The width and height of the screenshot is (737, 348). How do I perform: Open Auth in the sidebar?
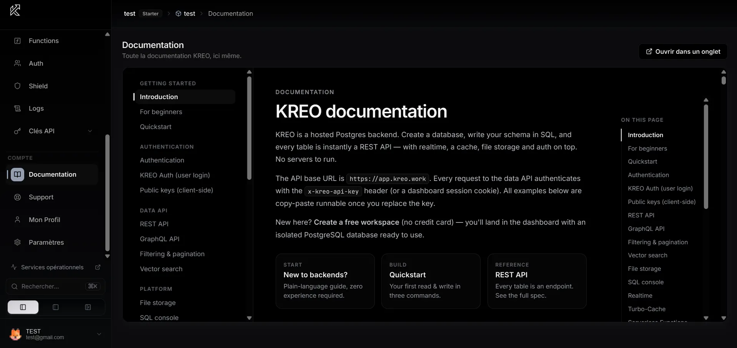[x=53, y=63]
